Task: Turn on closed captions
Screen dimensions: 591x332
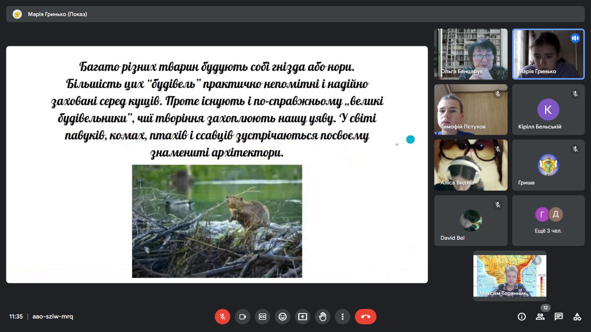Action: click(263, 317)
